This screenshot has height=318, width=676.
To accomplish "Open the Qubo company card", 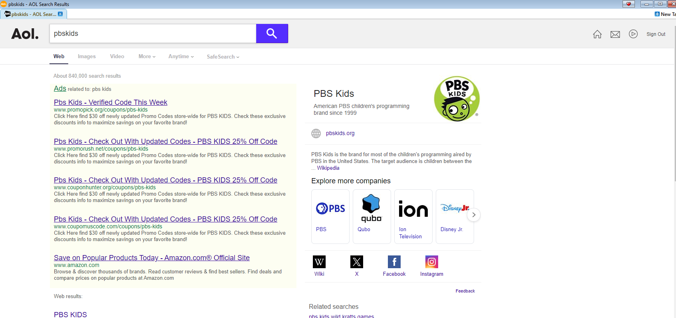I will [x=372, y=216].
